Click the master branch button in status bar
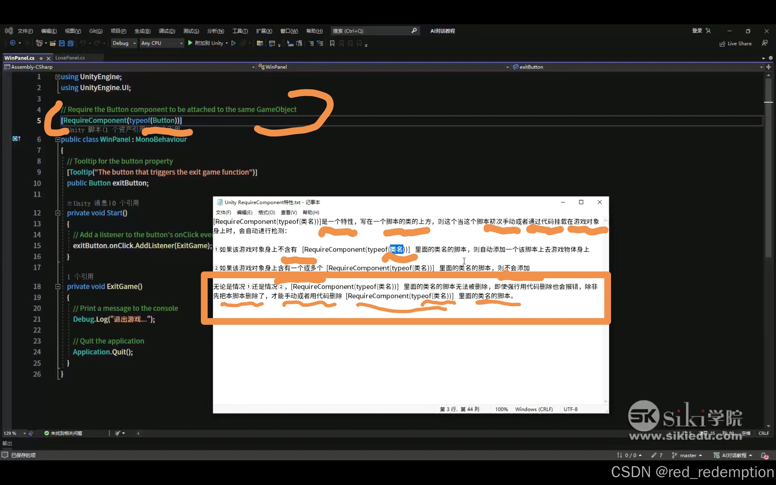 coord(687,455)
